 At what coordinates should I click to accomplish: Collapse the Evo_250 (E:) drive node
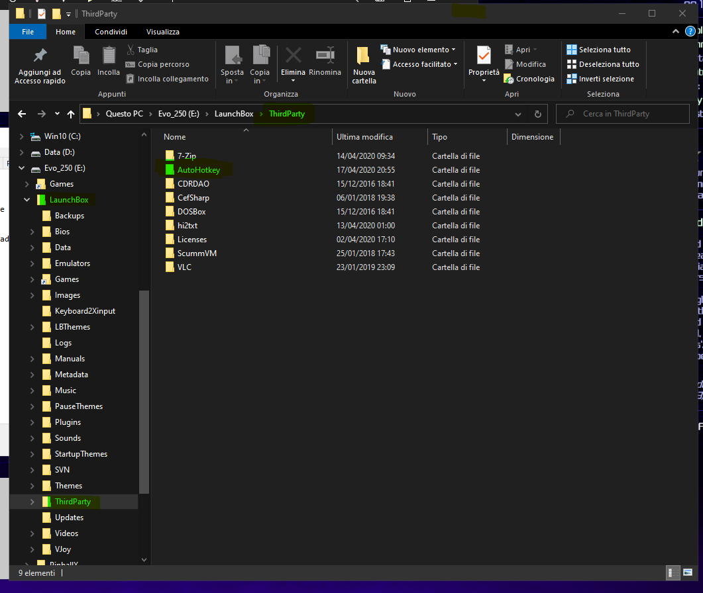tap(21, 168)
